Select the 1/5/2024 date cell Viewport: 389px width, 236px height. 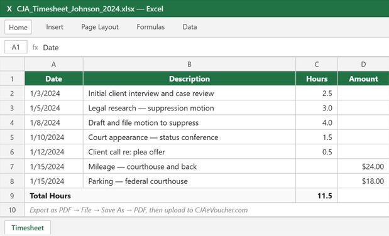tap(54, 108)
